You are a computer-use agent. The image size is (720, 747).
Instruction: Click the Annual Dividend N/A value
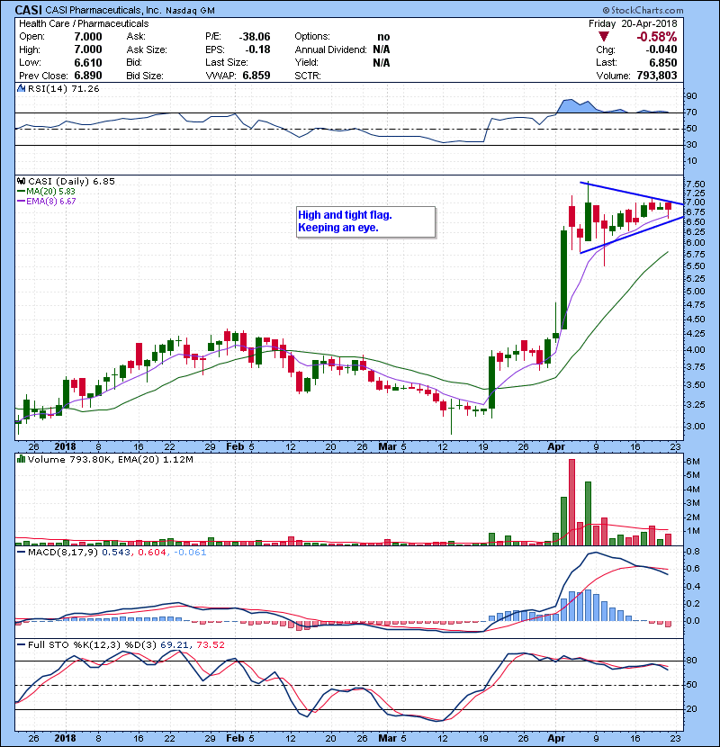point(382,49)
